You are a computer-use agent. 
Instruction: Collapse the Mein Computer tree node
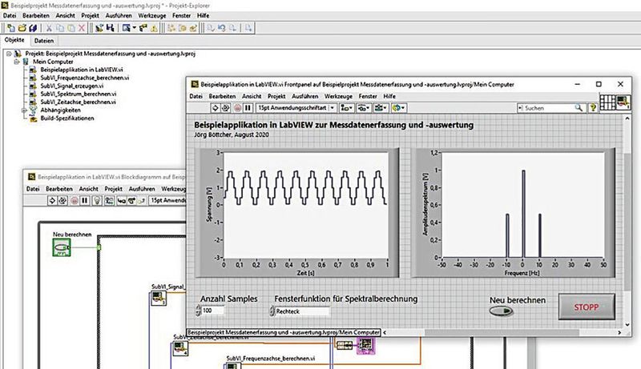[16, 62]
